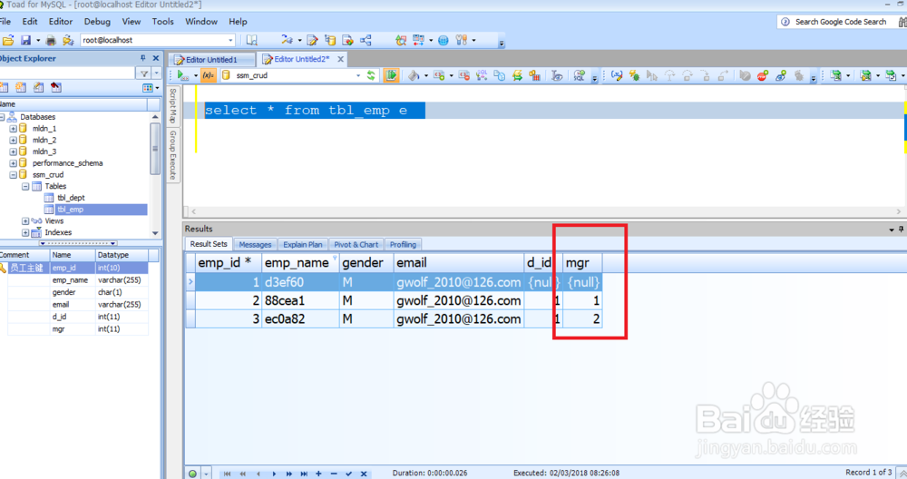
Task: Open the Tools menu
Action: tap(162, 22)
